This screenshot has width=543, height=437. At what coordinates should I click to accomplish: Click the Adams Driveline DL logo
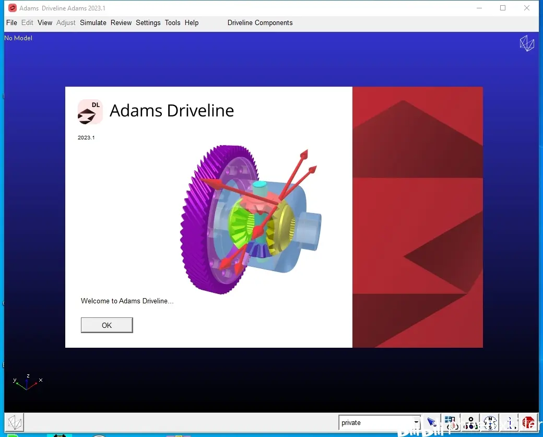[x=90, y=112]
